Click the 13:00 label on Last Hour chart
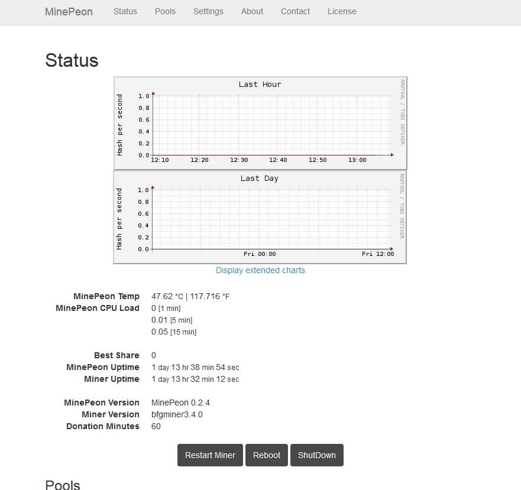The height and width of the screenshot is (490, 521). pyautogui.click(x=357, y=160)
